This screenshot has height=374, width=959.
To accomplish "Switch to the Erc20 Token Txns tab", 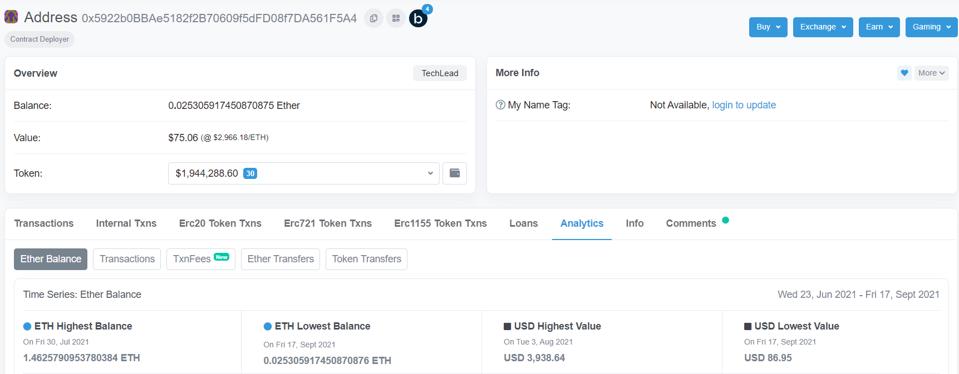I will [x=220, y=223].
